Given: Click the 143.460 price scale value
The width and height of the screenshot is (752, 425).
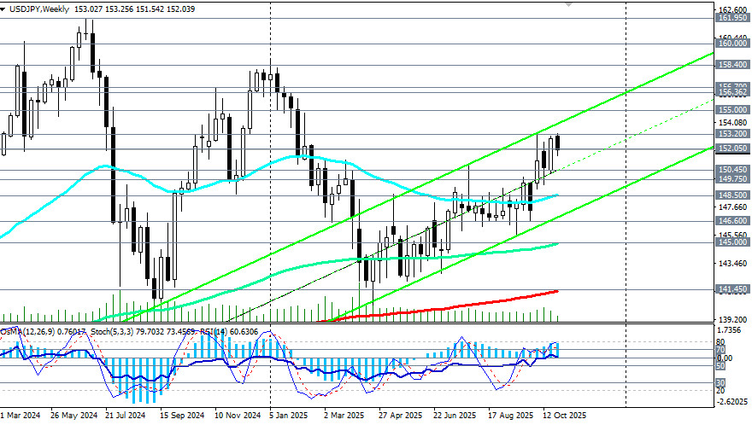Looking at the screenshot, I should click(x=733, y=263).
